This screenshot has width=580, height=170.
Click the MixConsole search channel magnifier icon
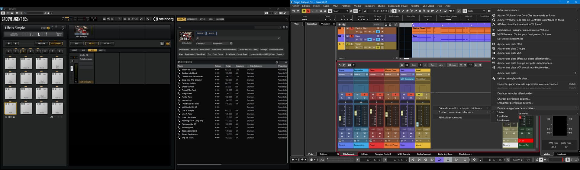pos(401,65)
